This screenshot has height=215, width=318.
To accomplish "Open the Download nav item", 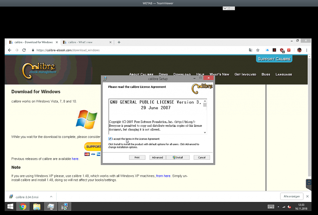I will pyautogui.click(x=182, y=75).
